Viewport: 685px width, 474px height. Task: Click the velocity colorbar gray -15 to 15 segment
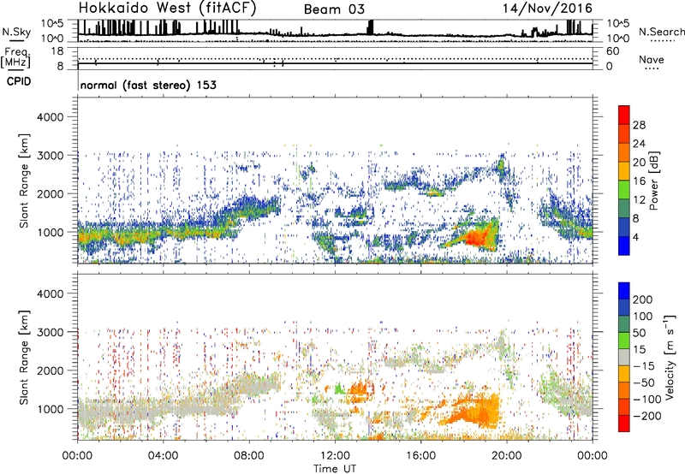coord(624,357)
